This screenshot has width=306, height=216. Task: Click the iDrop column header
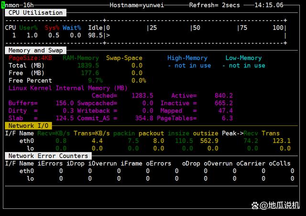76,164
